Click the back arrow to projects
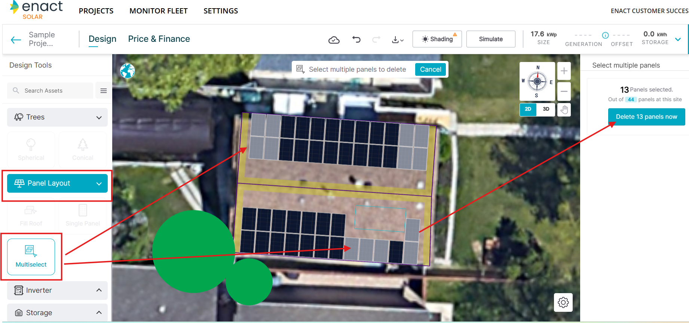This screenshot has width=689, height=323. (x=16, y=40)
